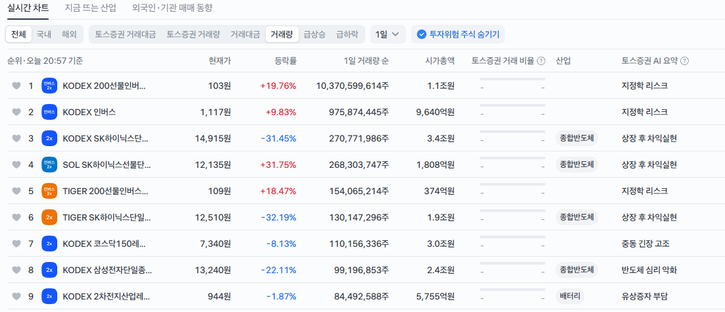This screenshot has height=312, width=725.
Task: Click 2x badge of KODEX 삼성전자단일종
Action: click(x=49, y=270)
